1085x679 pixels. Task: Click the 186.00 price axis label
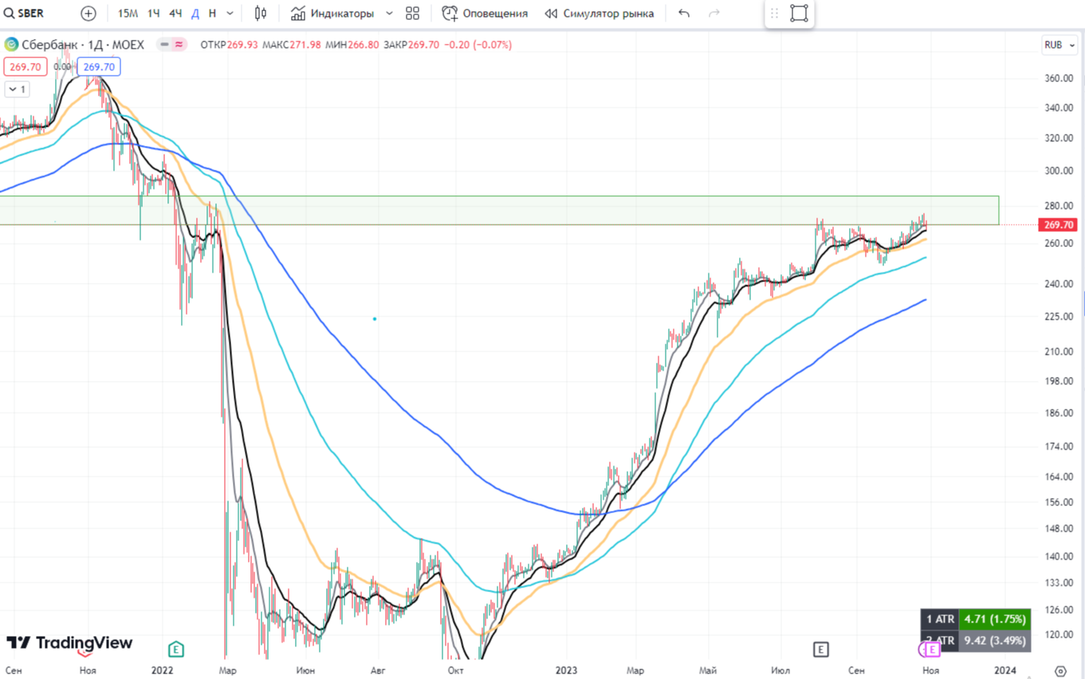click(1059, 413)
